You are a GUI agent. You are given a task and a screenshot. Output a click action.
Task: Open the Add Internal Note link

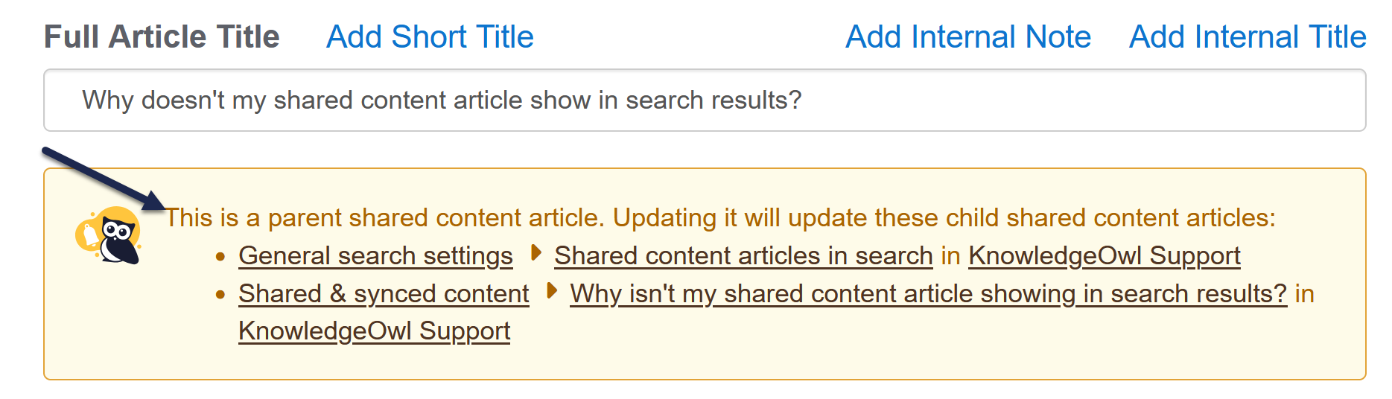click(x=967, y=36)
